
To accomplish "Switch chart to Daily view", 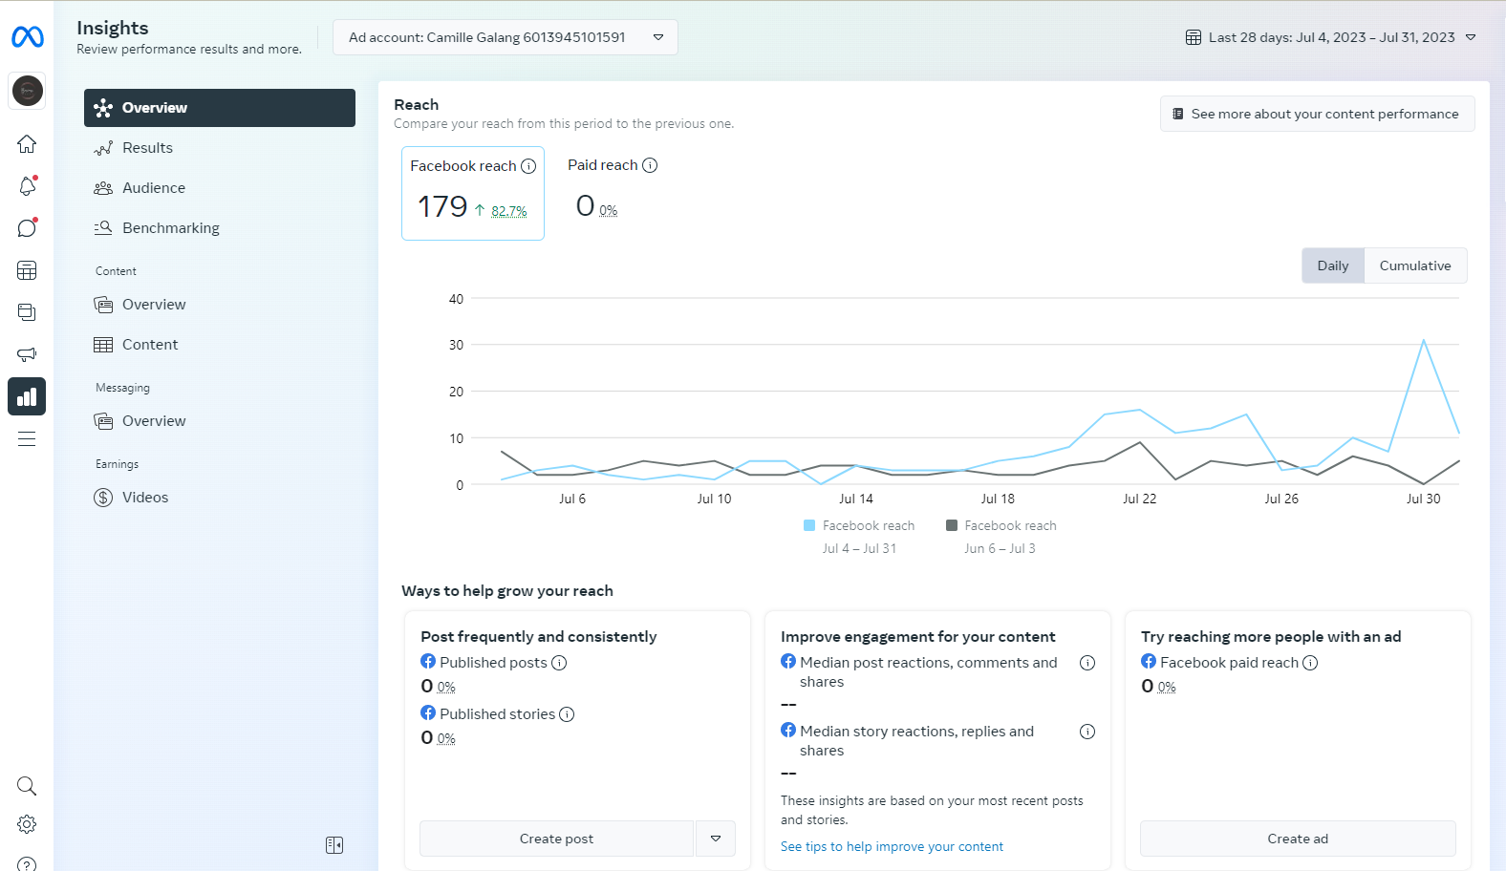I will pos(1333,266).
